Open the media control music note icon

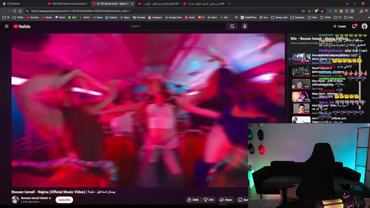click(361, 11)
